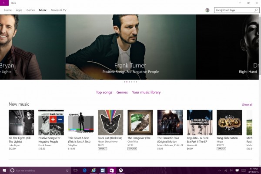Show hidden tray icons chevron
261x174 pixels.
pyautogui.click(x=220, y=171)
